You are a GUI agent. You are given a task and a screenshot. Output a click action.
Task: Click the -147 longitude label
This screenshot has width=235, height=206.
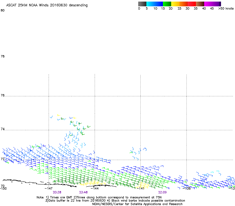49,189
